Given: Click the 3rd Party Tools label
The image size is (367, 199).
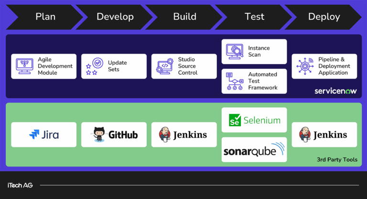Looking at the screenshot, I should click(x=337, y=160).
